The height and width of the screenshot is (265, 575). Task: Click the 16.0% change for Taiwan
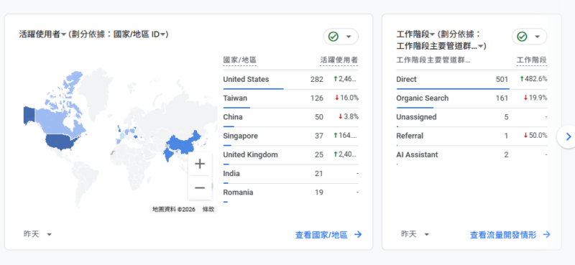coord(346,98)
